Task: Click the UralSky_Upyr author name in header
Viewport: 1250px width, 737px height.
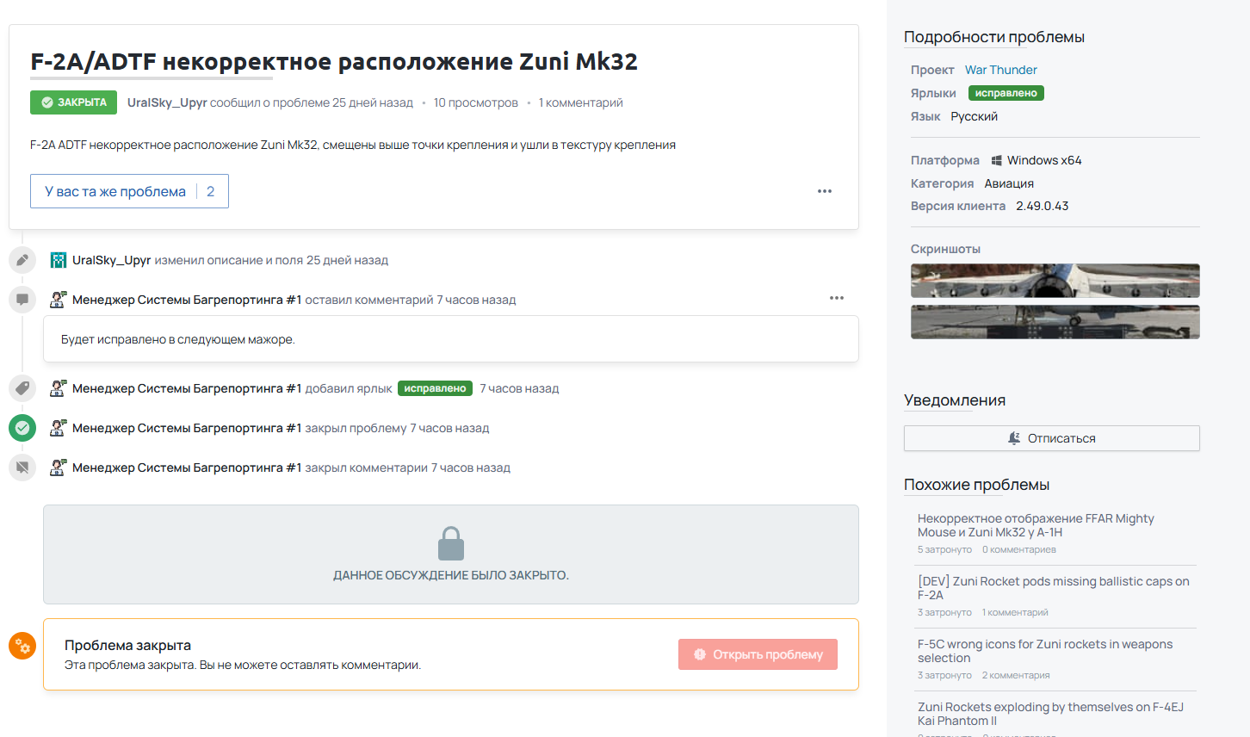Action: coord(167,102)
